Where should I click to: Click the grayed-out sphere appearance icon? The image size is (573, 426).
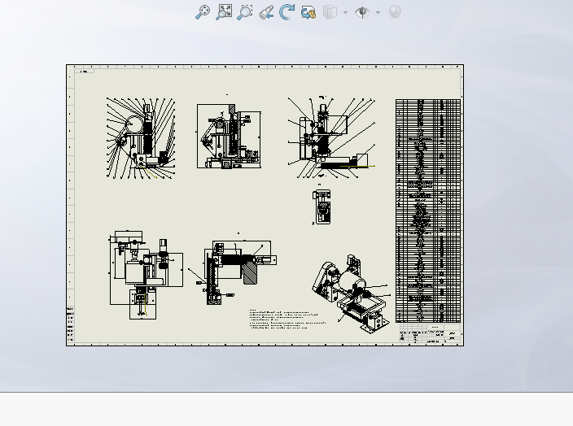(x=395, y=11)
